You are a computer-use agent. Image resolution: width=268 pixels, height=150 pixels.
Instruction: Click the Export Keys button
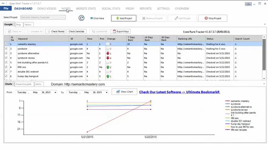121,31
